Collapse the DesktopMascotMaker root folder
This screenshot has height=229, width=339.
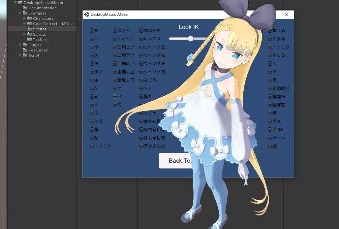point(15,3)
